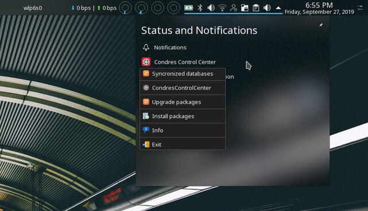
Task: Click the battery status tray icon
Action: point(188,8)
